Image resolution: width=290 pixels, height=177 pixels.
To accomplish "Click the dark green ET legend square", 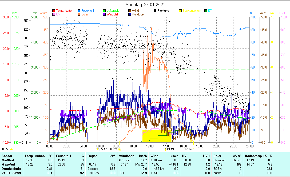I will (x=206, y=11).
